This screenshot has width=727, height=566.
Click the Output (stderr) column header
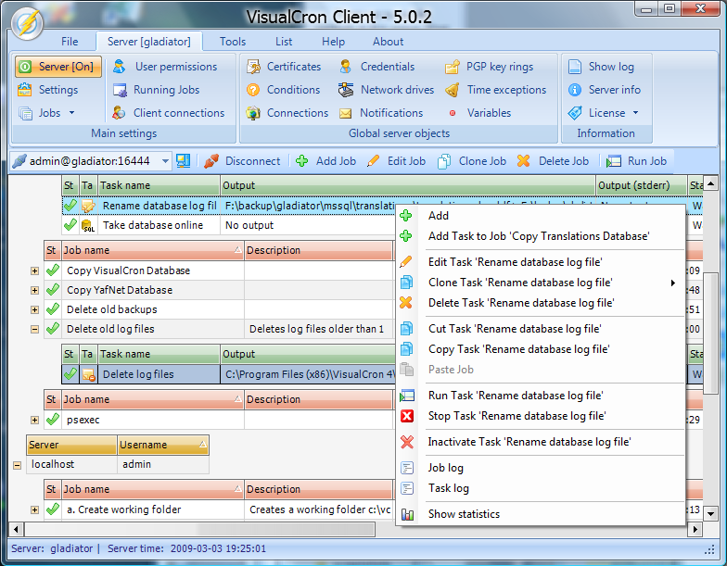[x=642, y=185]
